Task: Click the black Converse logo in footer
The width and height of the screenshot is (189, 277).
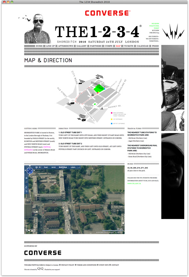Action: pos(43,253)
